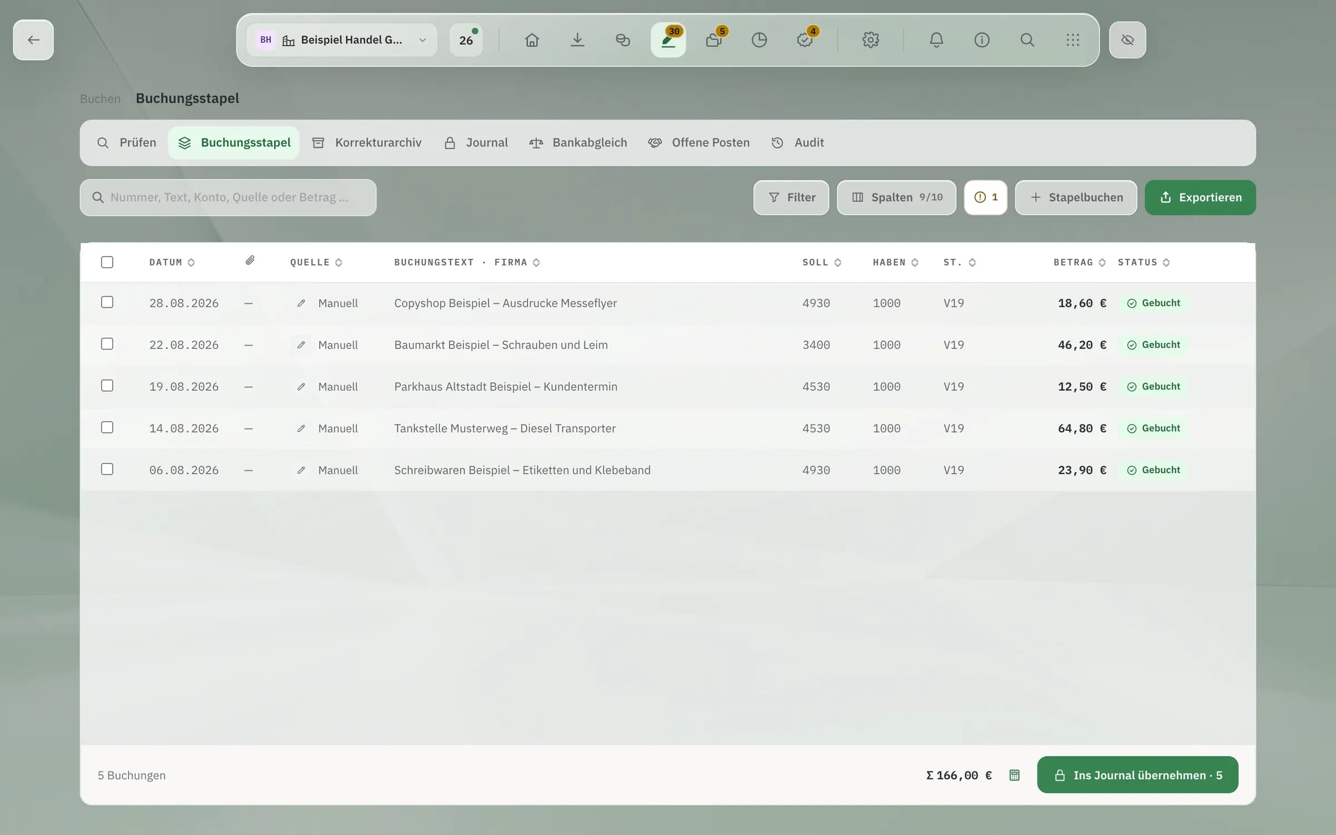The height and width of the screenshot is (835, 1336).
Task: Open the pie chart reports icon
Action: 759,40
